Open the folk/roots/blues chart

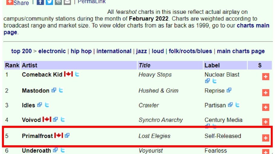pos(190,51)
